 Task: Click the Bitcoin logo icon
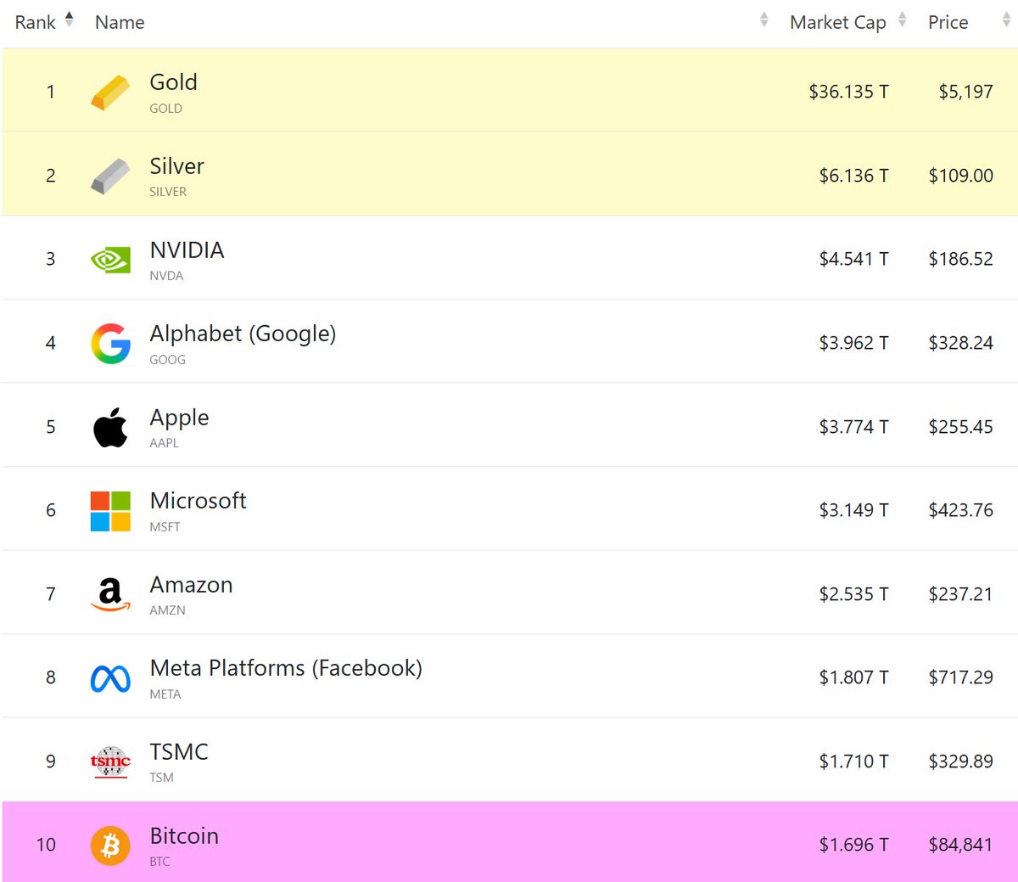point(110,845)
